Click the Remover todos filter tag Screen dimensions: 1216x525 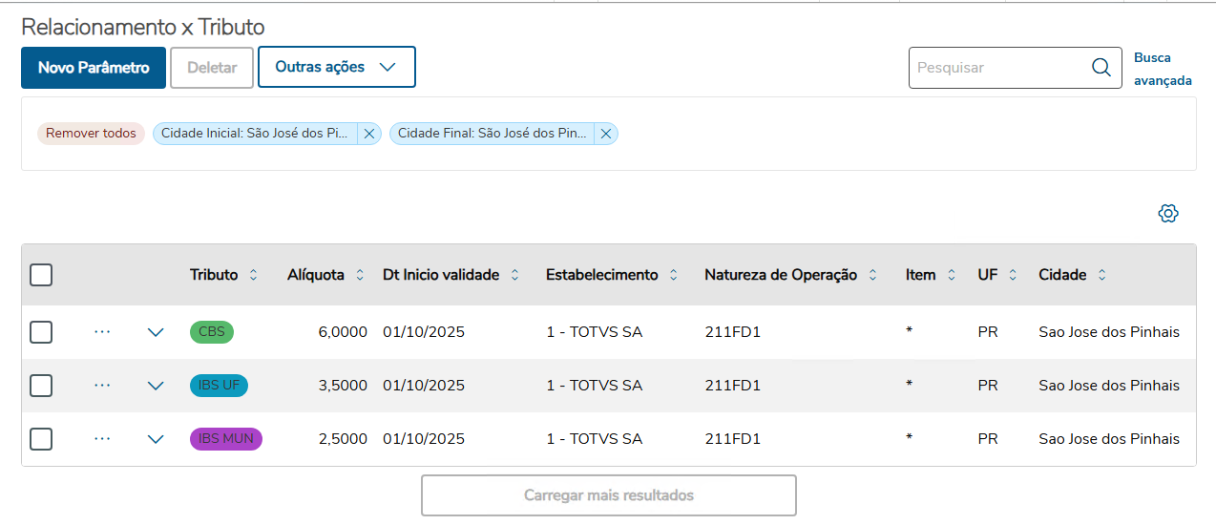91,134
